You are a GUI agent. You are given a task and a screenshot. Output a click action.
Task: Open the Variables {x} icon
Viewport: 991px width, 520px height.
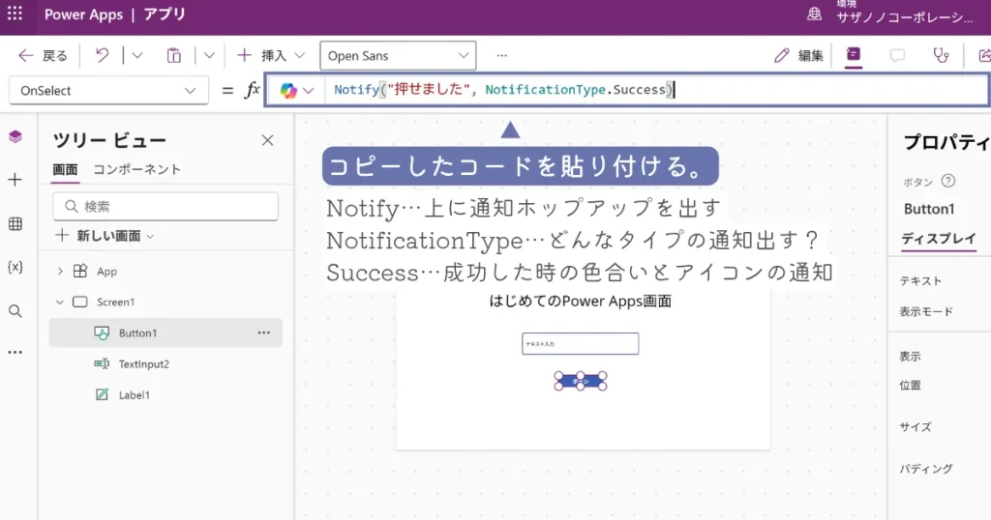15,267
